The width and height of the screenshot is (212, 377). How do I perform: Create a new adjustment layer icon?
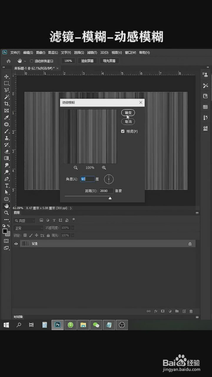point(170,311)
